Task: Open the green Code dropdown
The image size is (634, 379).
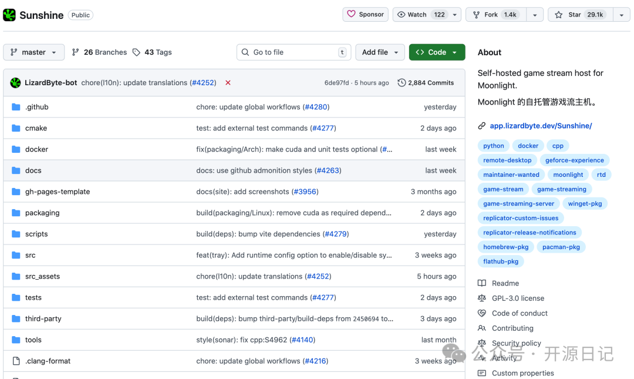Action: tap(437, 52)
